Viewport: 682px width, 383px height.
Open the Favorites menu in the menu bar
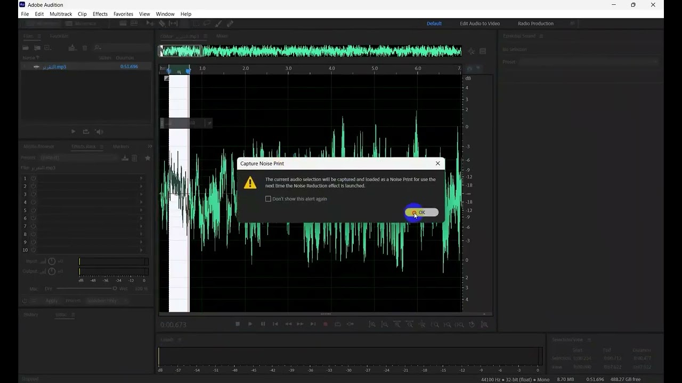point(123,14)
